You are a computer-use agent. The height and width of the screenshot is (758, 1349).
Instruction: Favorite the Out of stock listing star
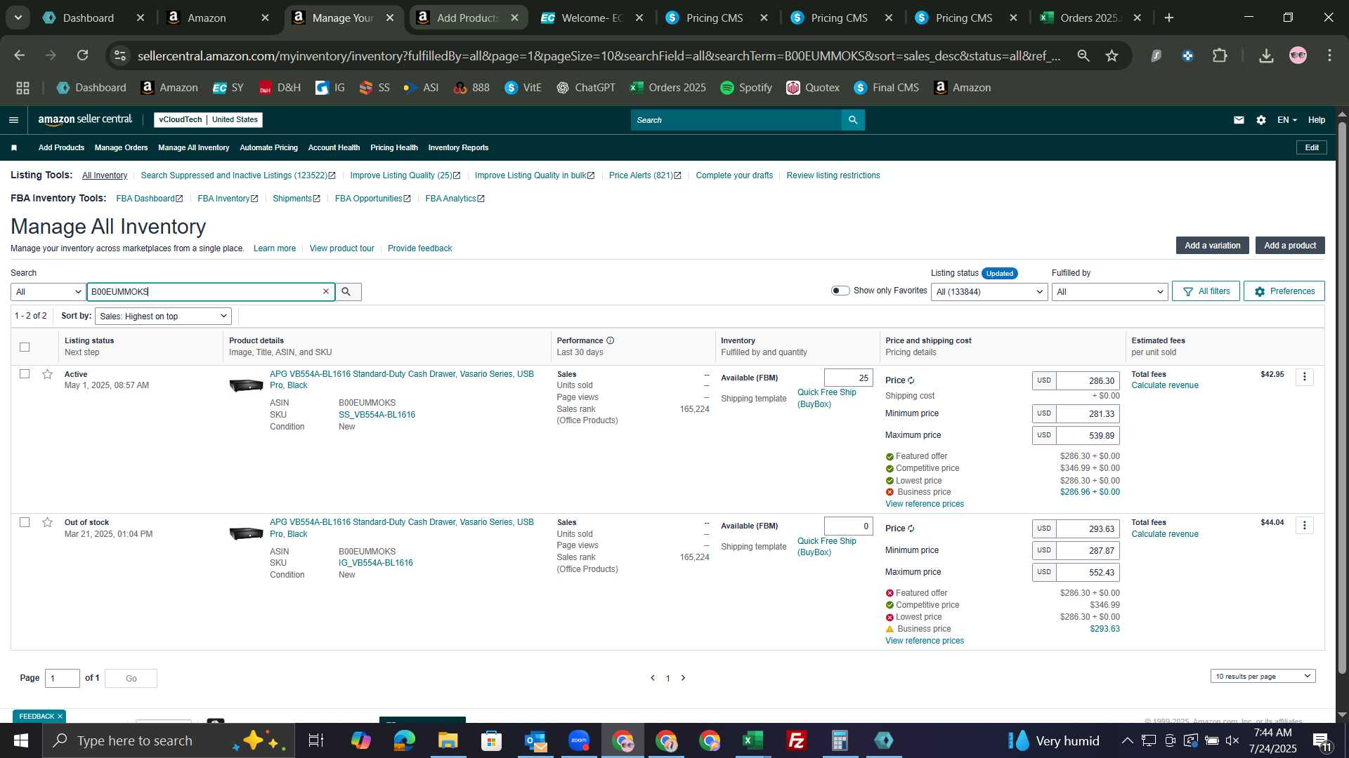pyautogui.click(x=47, y=522)
